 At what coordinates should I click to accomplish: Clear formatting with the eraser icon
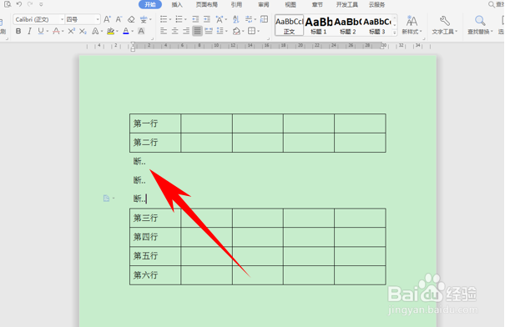[x=131, y=19]
